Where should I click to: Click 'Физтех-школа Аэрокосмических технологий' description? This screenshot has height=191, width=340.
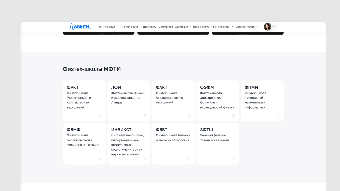coord(169,98)
